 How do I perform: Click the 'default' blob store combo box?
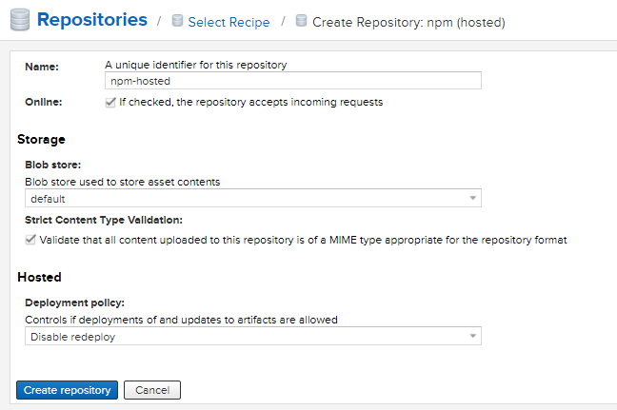246,199
